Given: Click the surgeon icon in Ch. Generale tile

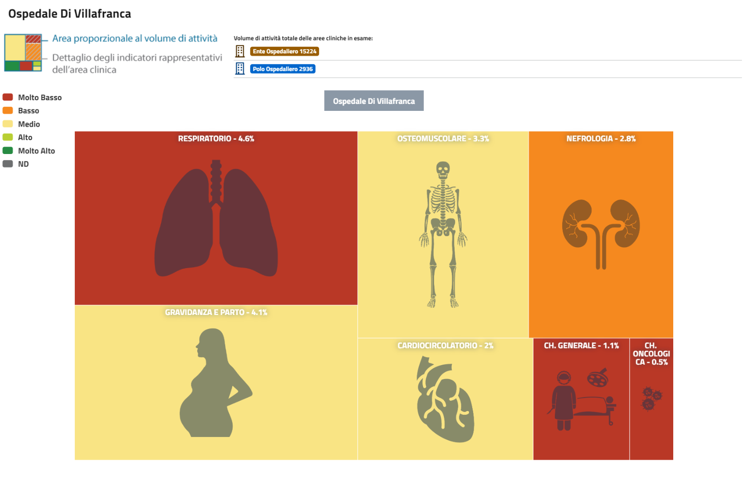Looking at the screenshot, I should point(563,400).
